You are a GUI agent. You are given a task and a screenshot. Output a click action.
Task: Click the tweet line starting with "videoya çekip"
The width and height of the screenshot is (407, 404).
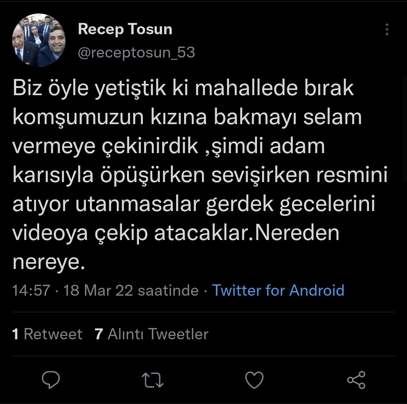pyautogui.click(x=176, y=233)
